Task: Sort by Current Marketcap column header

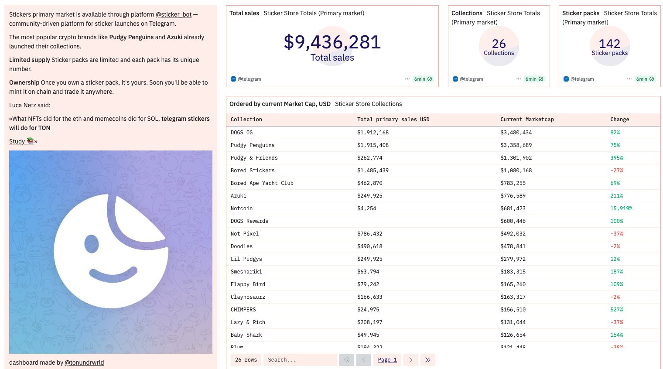Action: pos(527,120)
